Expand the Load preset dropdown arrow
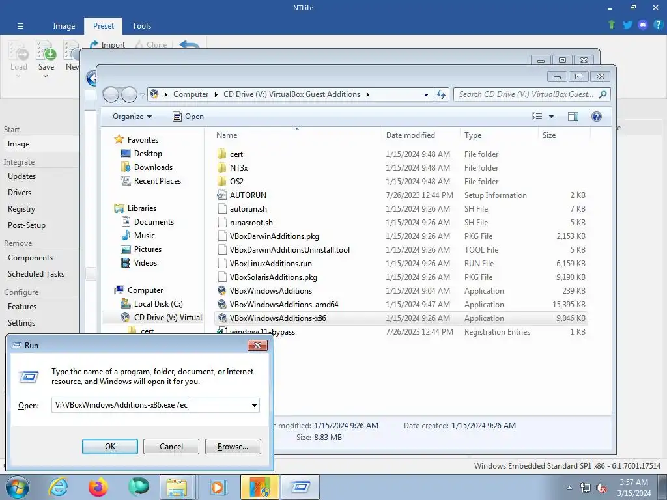 pyautogui.click(x=18, y=77)
